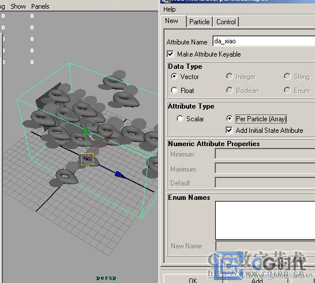The height and width of the screenshot is (283, 315).
Task: Select the Integer data type
Action: point(230,76)
